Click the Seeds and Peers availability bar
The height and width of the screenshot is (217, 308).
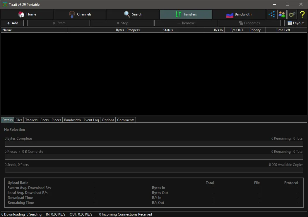(x=154, y=170)
